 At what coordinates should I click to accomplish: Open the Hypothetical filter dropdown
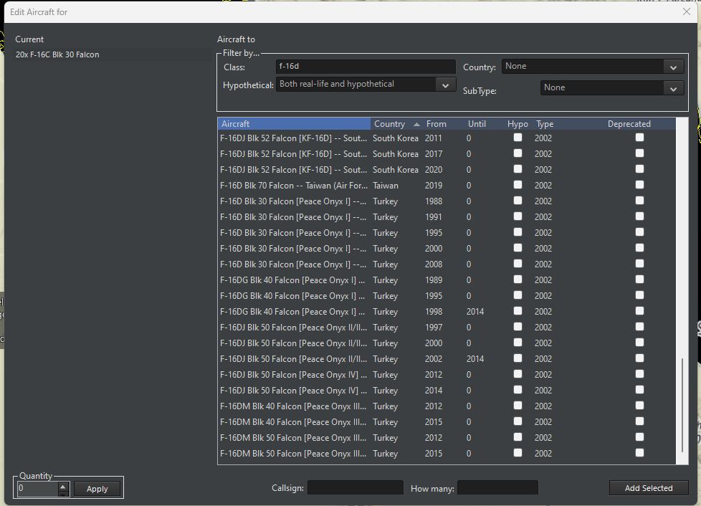(x=446, y=84)
